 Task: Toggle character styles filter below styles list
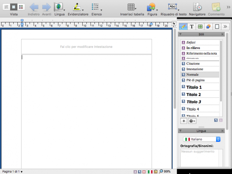tap(221, 120)
